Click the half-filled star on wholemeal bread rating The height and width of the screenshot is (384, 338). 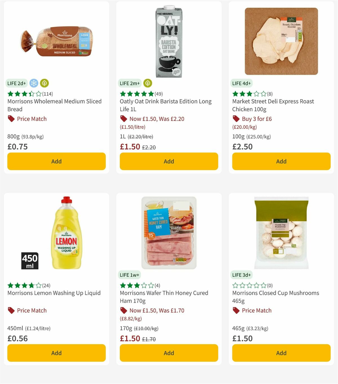tap(32, 94)
